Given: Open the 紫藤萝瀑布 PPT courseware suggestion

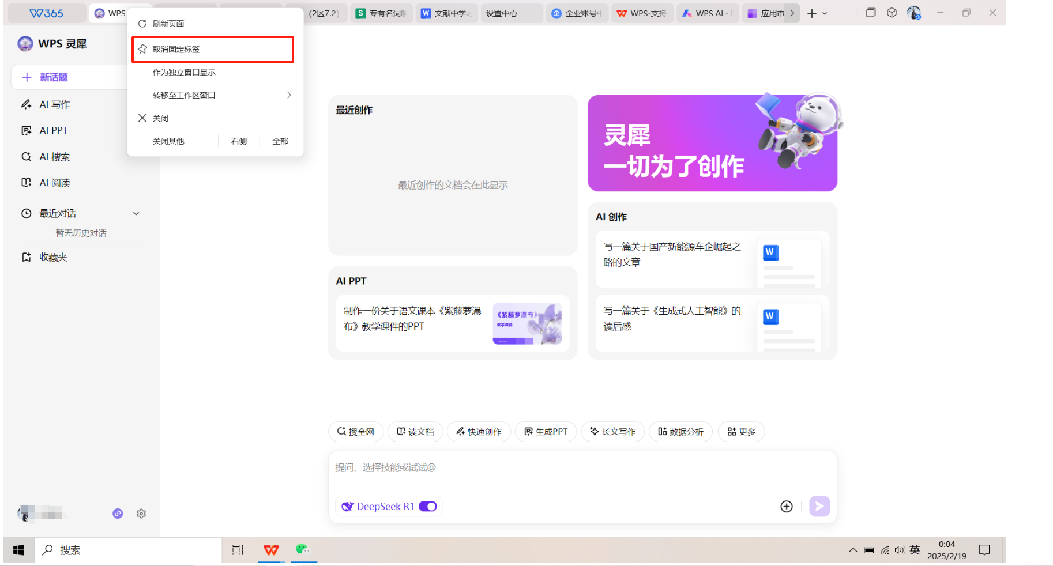Looking at the screenshot, I should (453, 323).
